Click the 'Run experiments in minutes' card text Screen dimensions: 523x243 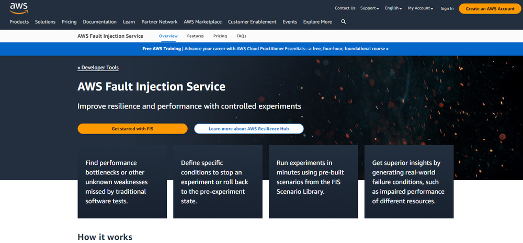(x=310, y=177)
